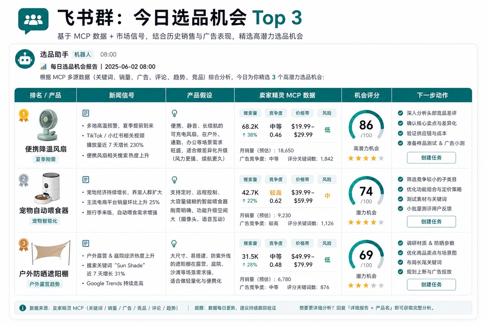Click the news document icon in the sun shade row
Viewport: 487px width, 325px height.
click(86, 243)
